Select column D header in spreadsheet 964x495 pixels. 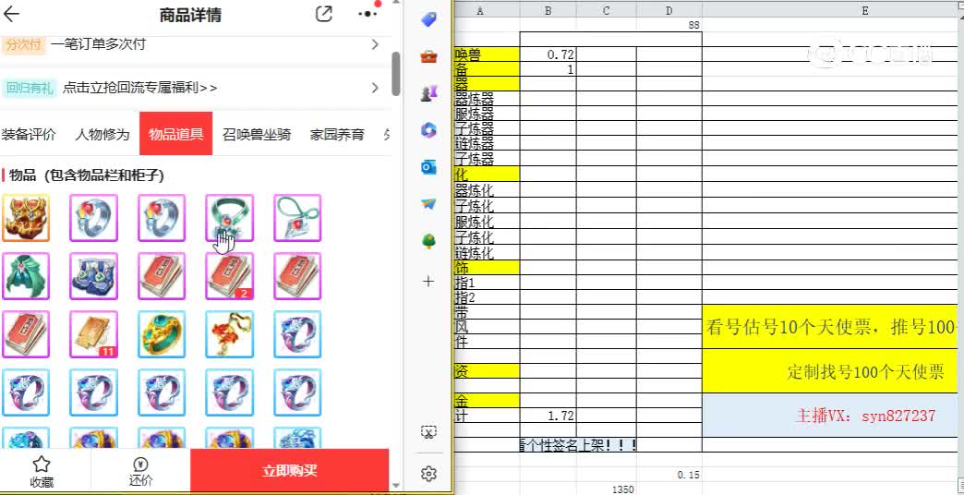coord(669,10)
